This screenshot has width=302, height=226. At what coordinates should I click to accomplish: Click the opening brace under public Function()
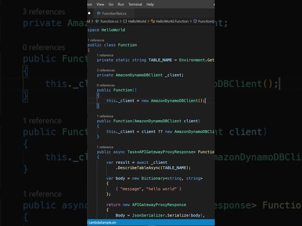98,95
